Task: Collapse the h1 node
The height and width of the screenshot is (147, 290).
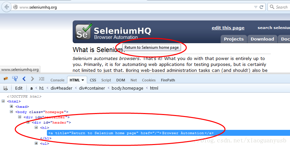Action: click(x=36, y=127)
